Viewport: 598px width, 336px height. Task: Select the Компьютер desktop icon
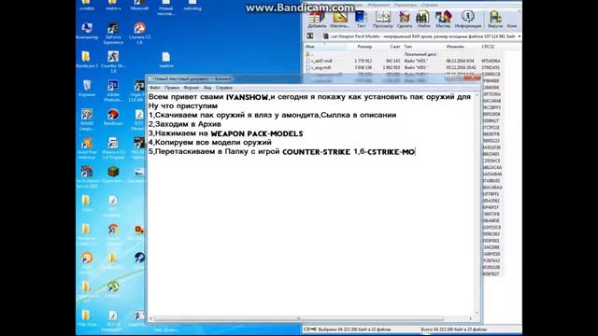click(87, 31)
